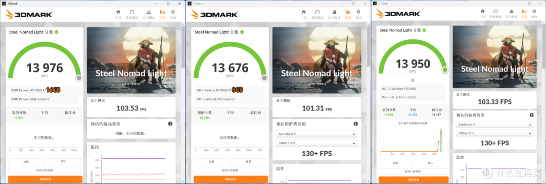The width and height of the screenshot is (546, 184).
Task: Click 在线比较结果 in the 8GB window
Action: tap(230, 170)
